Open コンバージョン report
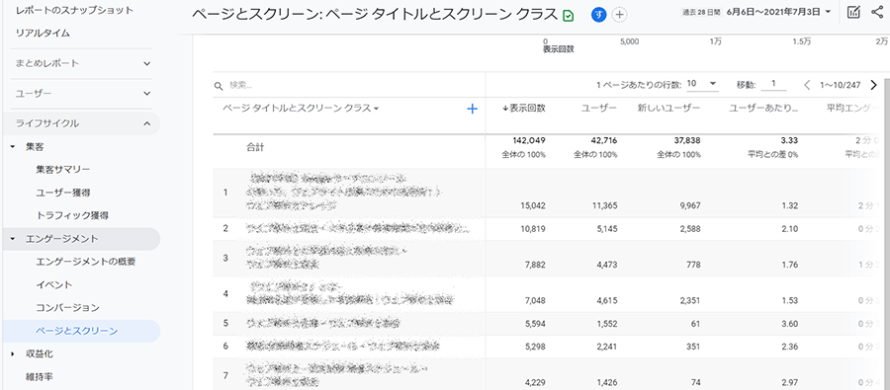This screenshot has width=890, height=390. click(67, 308)
